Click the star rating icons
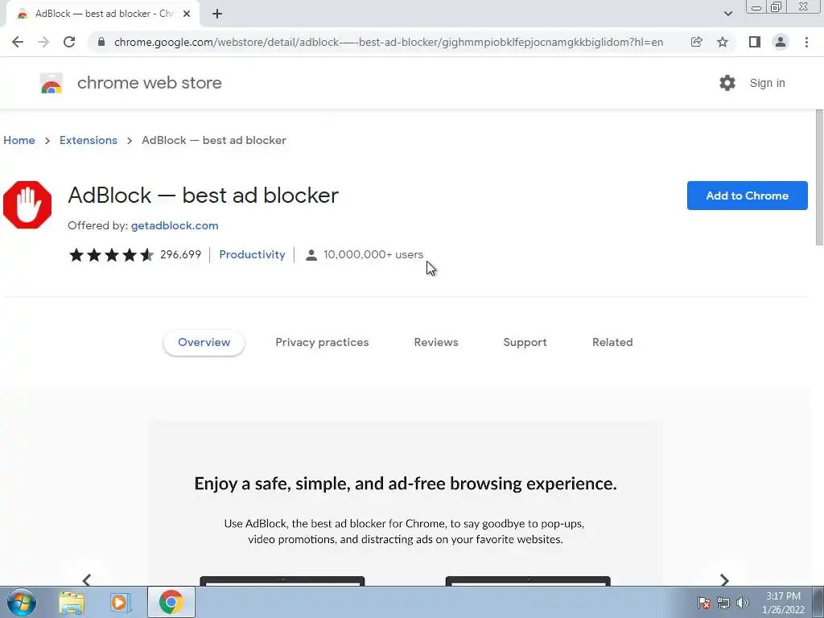Screen dimensions: 824x618 pos(111,255)
